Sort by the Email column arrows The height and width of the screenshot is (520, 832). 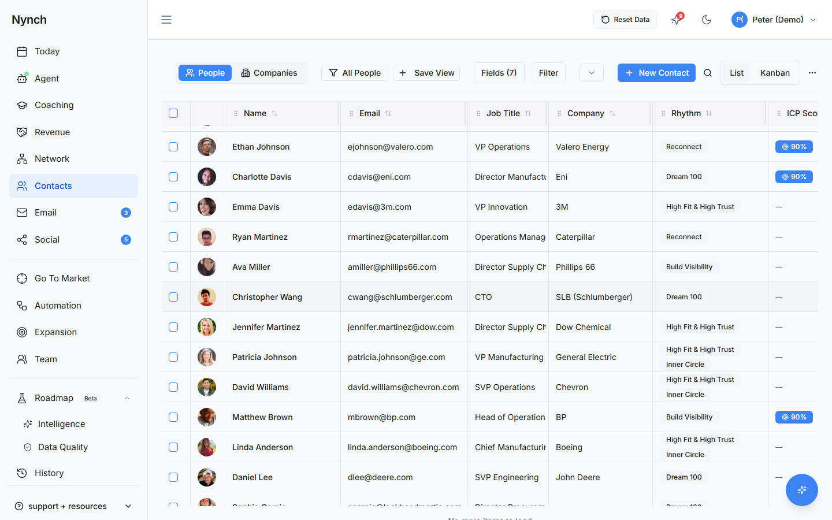[388, 113]
